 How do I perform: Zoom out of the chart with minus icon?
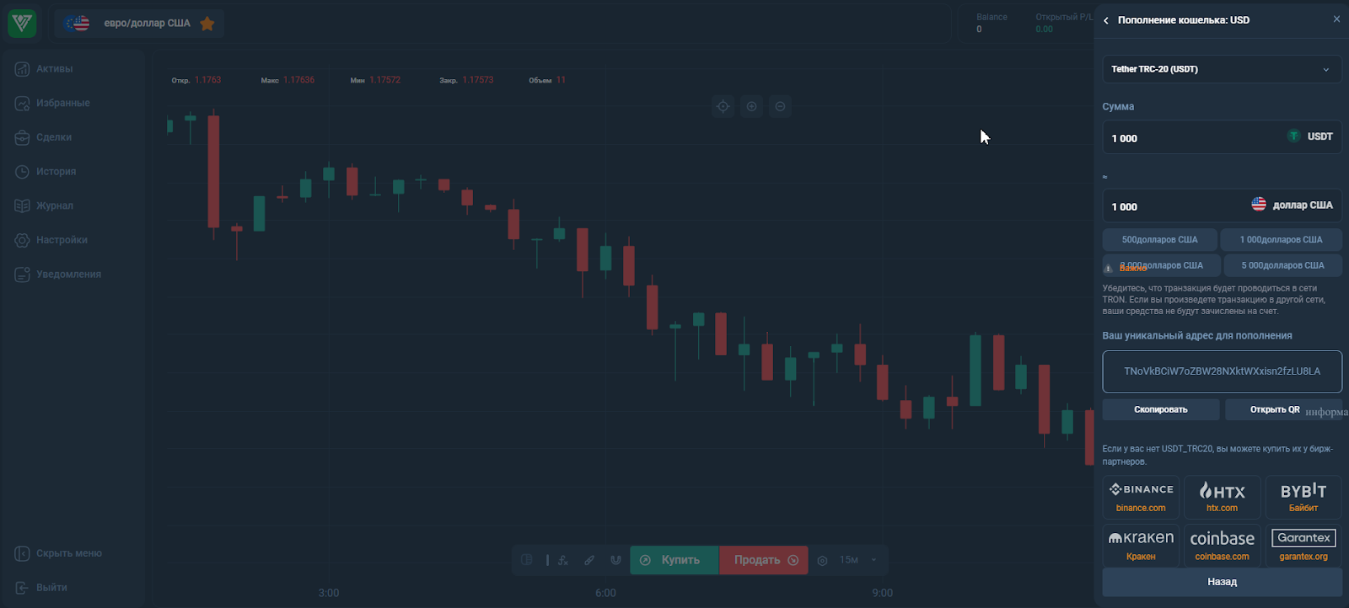[780, 106]
